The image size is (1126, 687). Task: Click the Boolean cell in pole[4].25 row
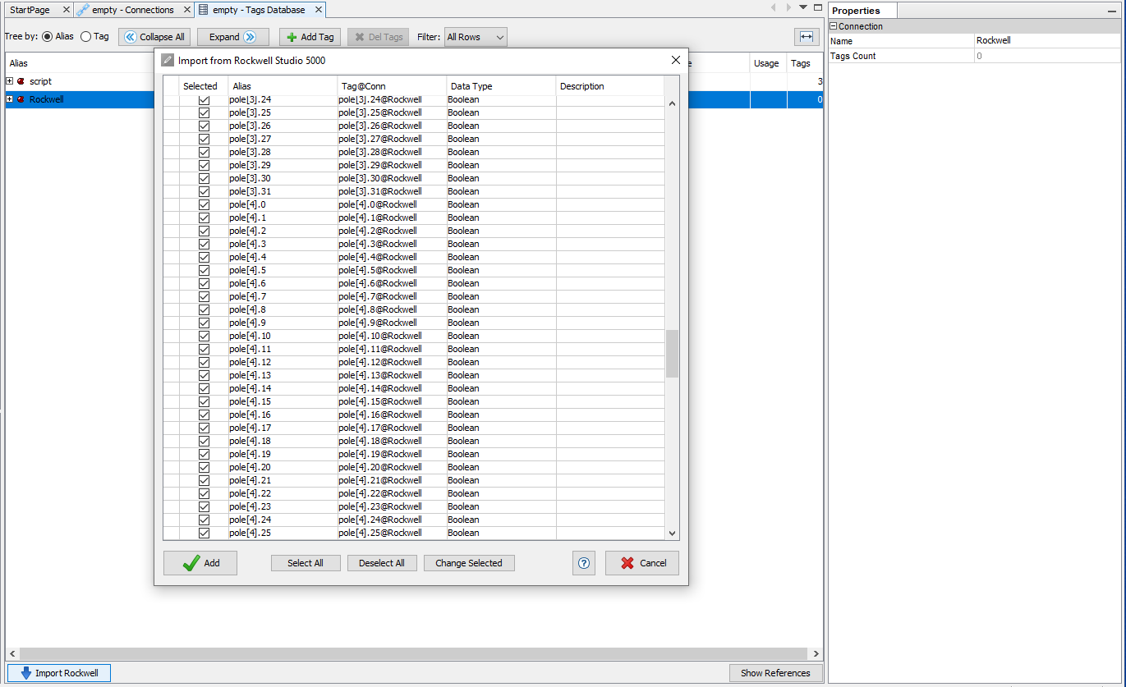coord(501,533)
